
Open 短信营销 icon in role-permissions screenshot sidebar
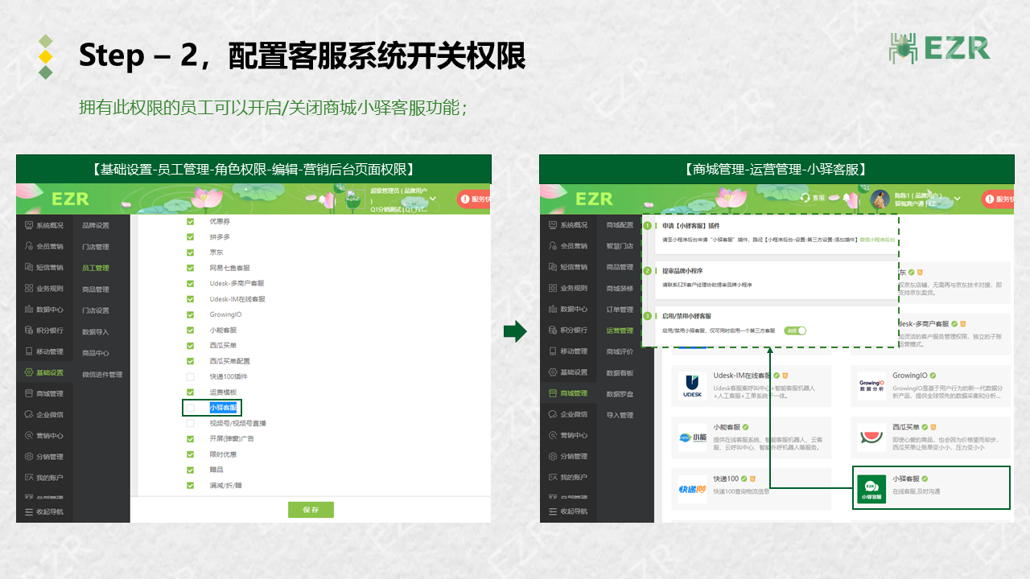click(29, 267)
